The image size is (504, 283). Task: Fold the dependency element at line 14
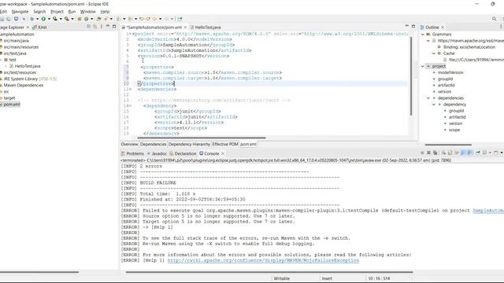[x=130, y=106]
